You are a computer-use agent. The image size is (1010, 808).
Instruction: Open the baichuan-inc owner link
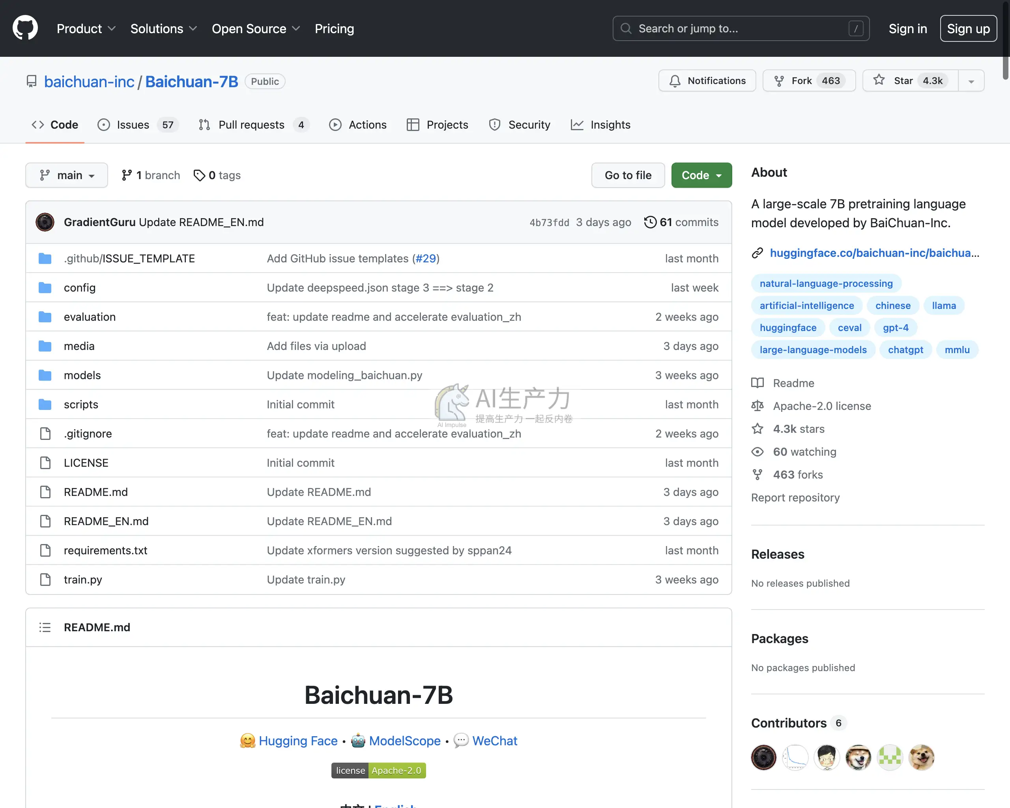[x=89, y=82]
